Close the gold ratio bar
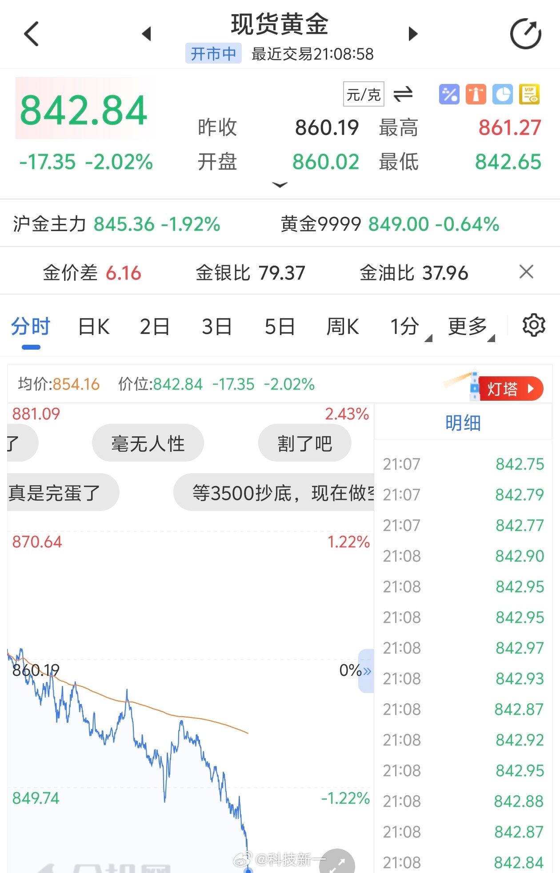560x873 pixels. [x=526, y=271]
